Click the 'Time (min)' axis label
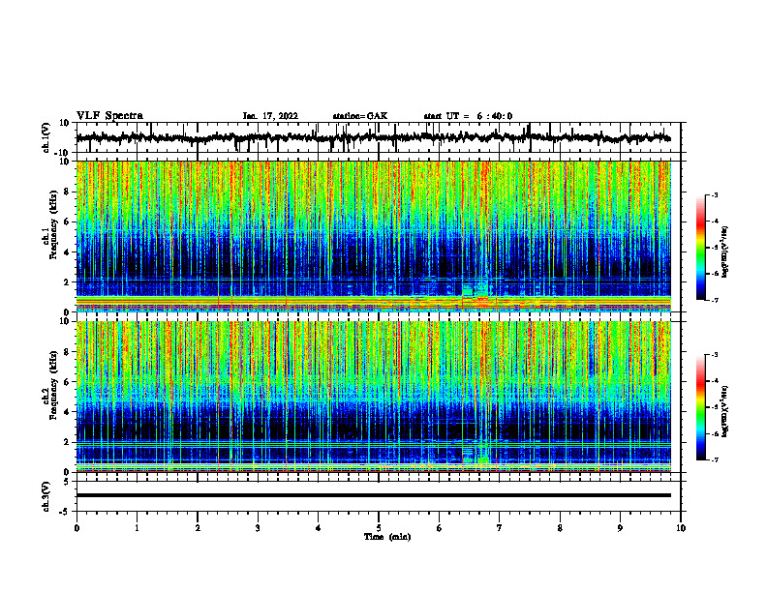 pyautogui.click(x=387, y=537)
